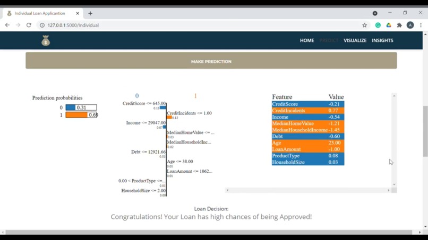
Task: Click the 'Debt <= 12921.66' chart label
Action: (148, 152)
